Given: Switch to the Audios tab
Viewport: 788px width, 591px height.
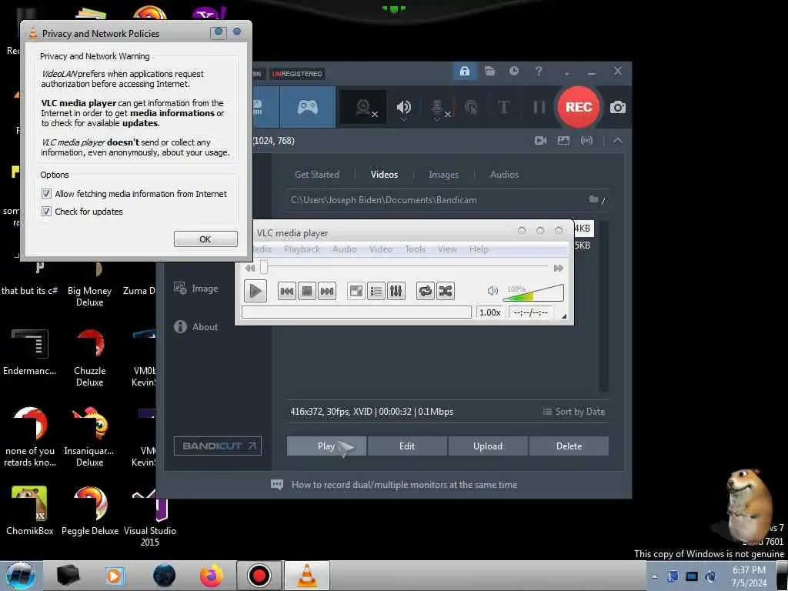Looking at the screenshot, I should [x=504, y=175].
